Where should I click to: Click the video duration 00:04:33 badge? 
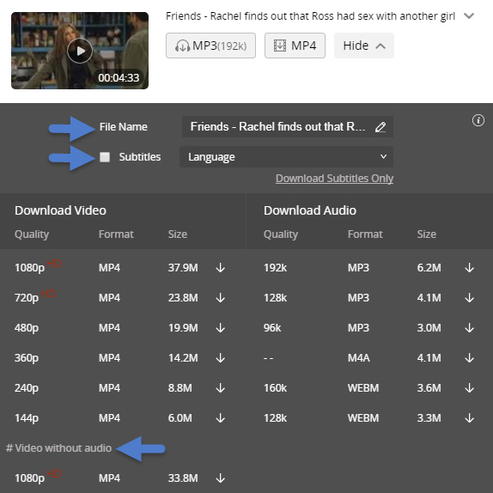[119, 77]
